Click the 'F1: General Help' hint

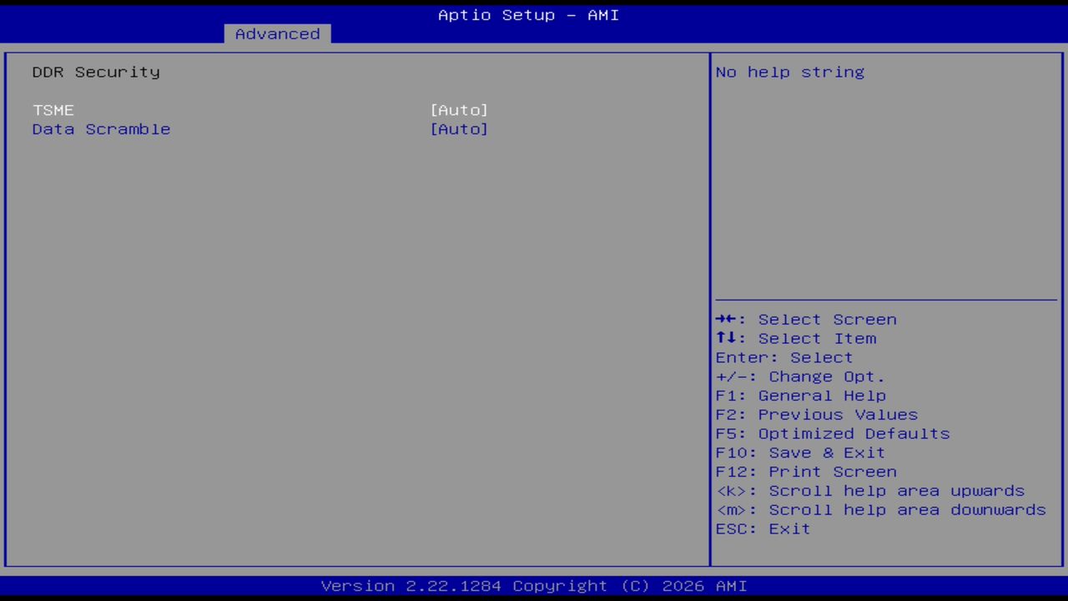pos(800,396)
